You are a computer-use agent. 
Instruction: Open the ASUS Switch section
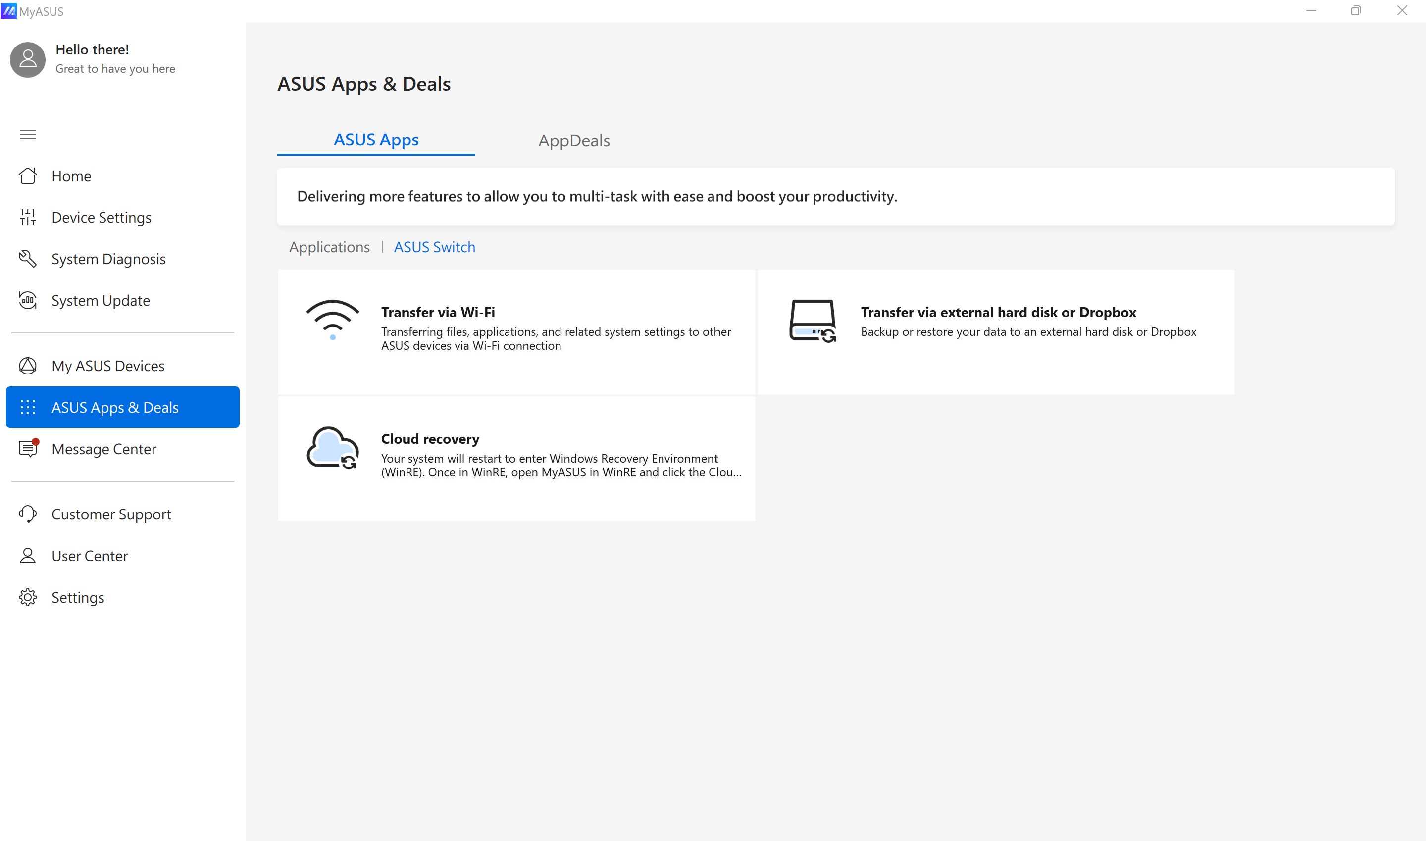(435, 247)
